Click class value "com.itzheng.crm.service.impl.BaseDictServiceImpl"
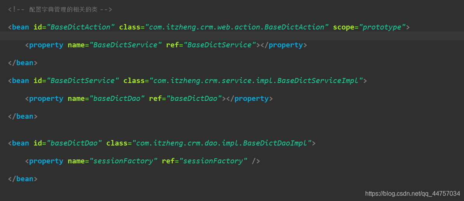This screenshot has width=464, height=201. (256, 81)
